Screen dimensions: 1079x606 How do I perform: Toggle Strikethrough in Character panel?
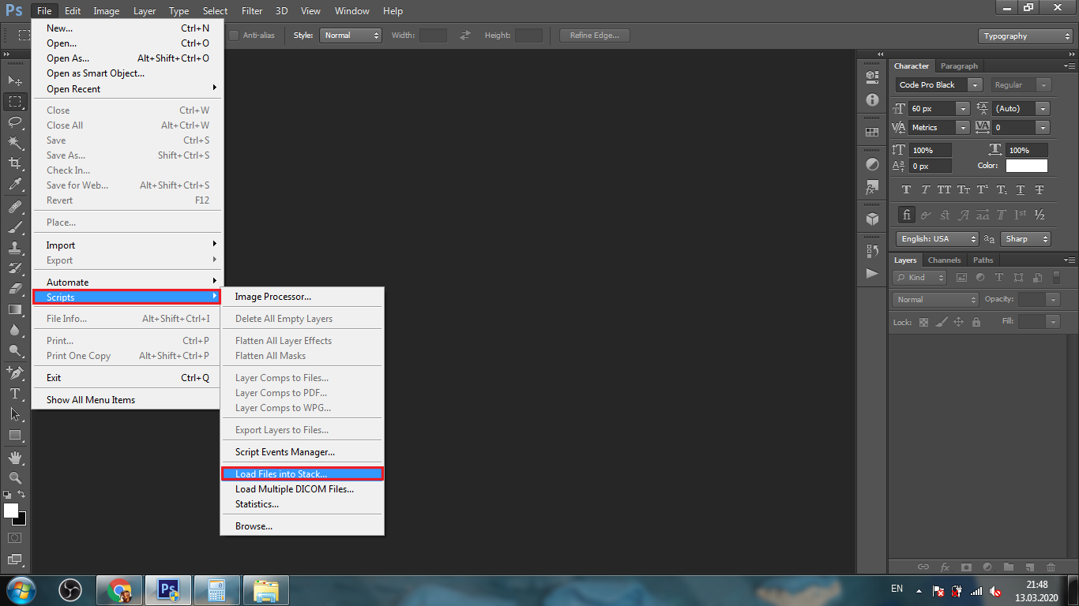pyautogui.click(x=1040, y=190)
